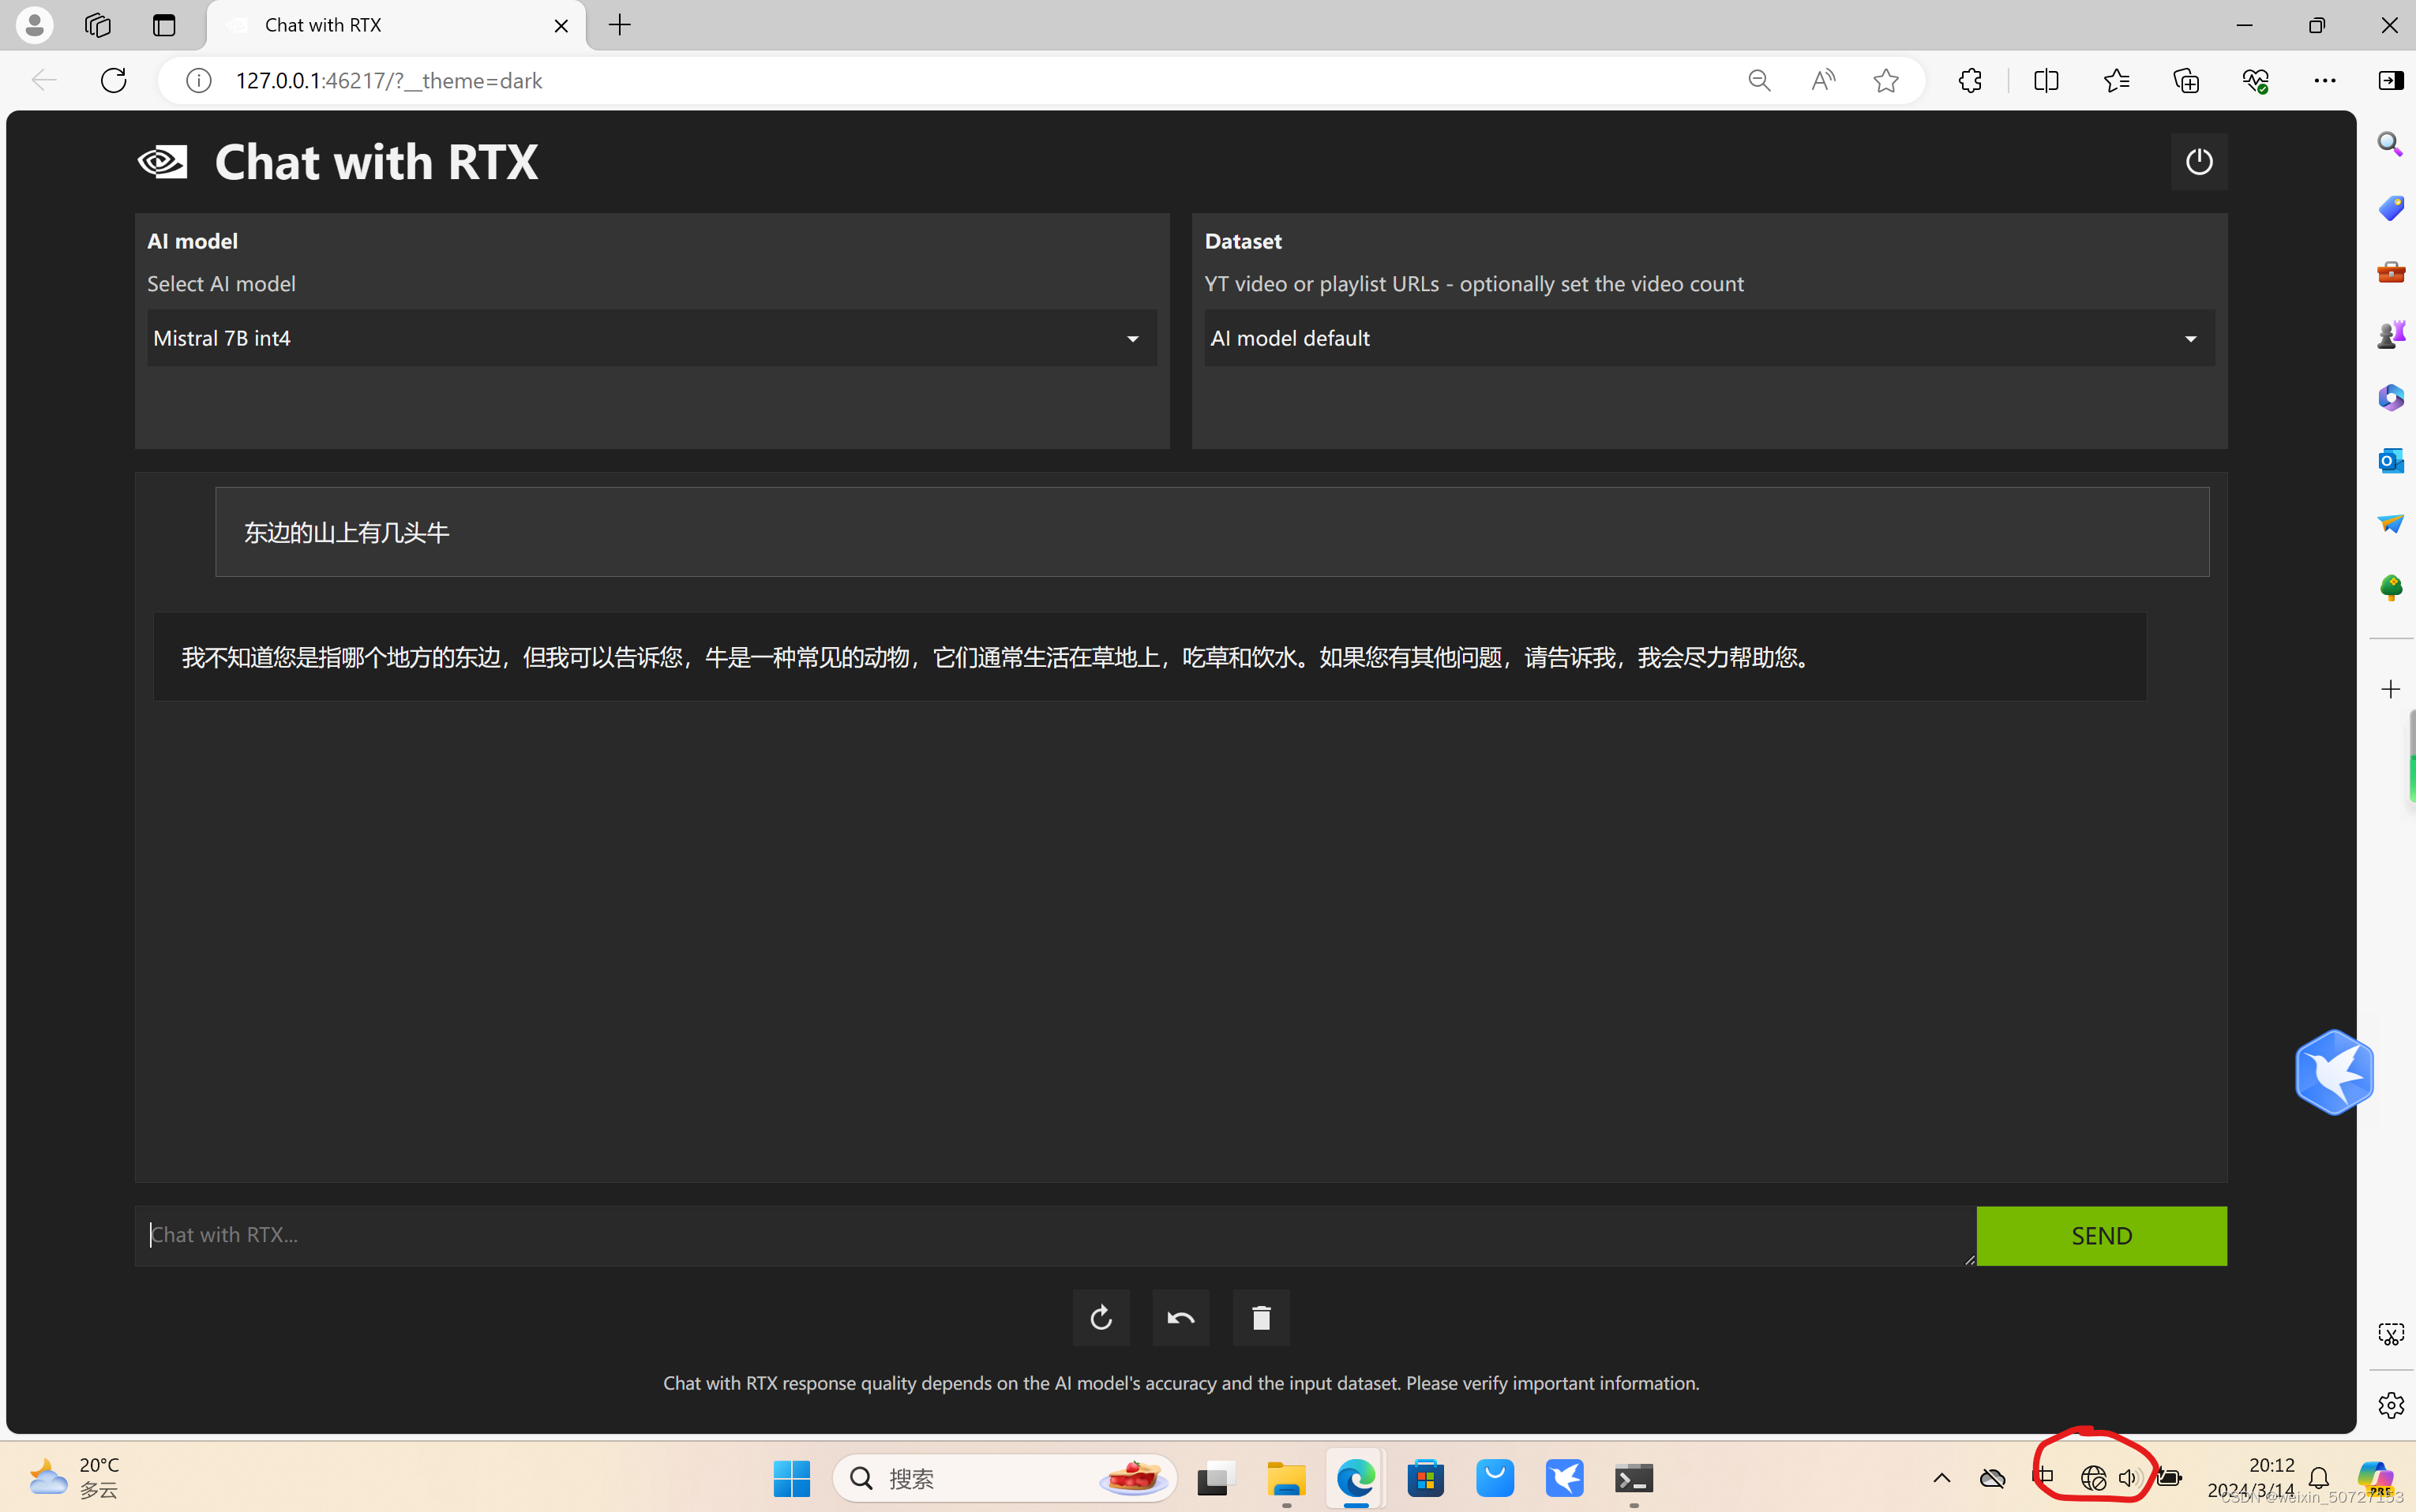Click the regenerate response icon

[1101, 1318]
